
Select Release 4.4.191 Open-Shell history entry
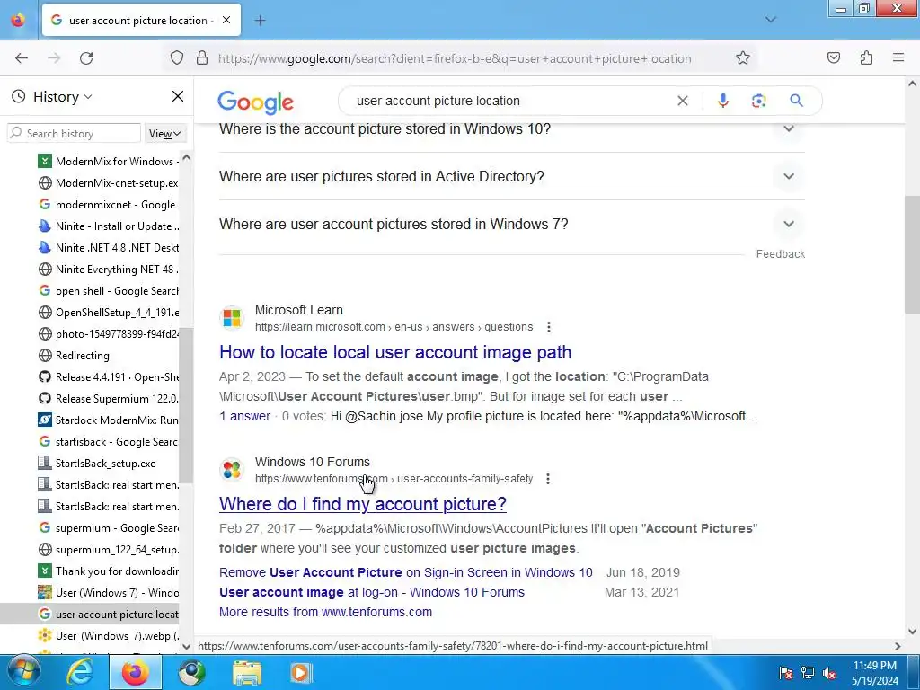108,377
